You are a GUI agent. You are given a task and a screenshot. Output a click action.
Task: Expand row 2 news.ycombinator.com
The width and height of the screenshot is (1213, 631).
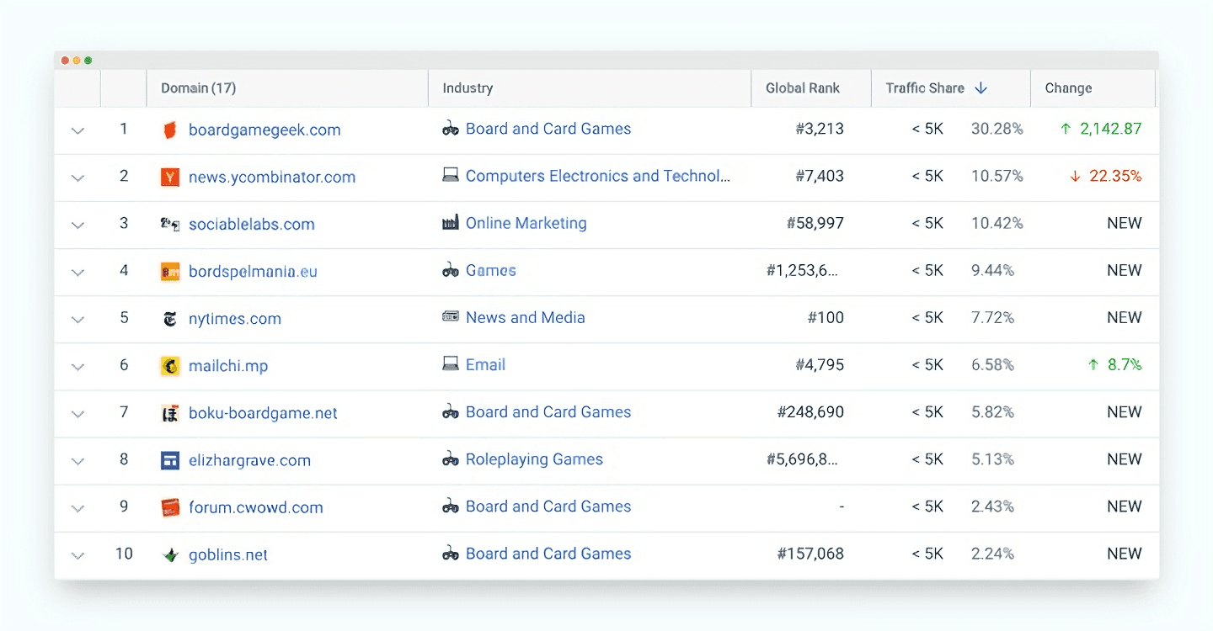pos(77,178)
